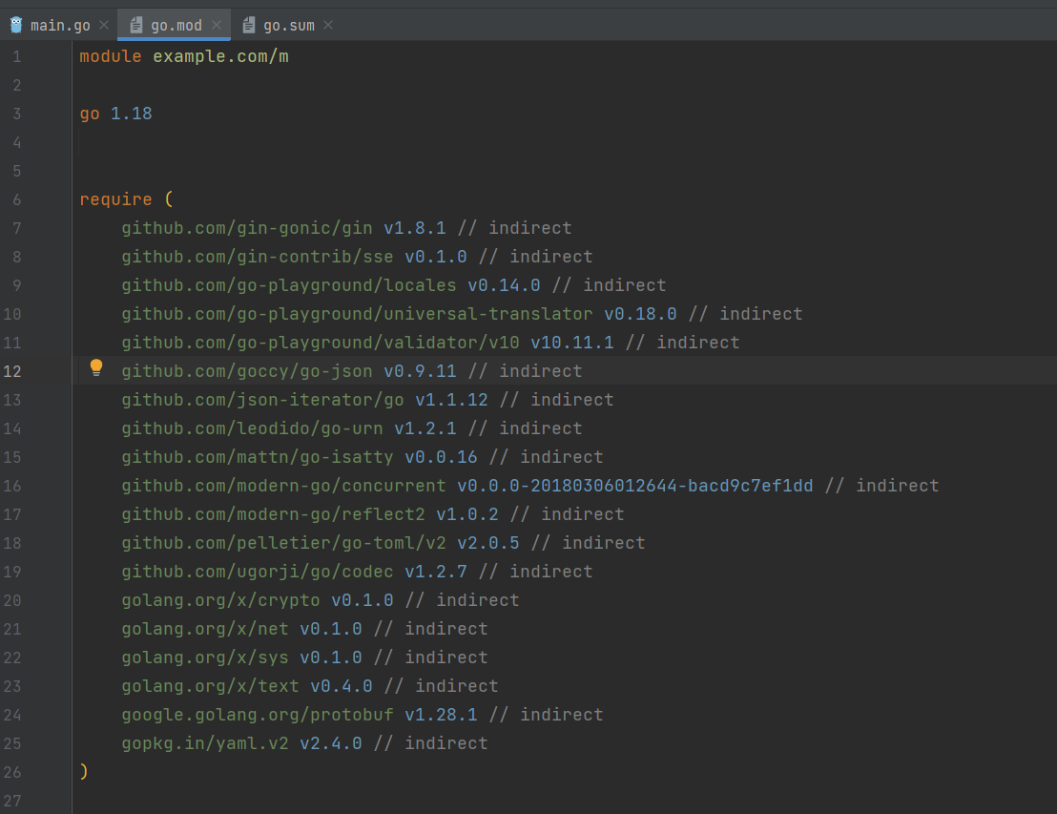Open the gin-gonic/gin dependency path

click(246, 228)
